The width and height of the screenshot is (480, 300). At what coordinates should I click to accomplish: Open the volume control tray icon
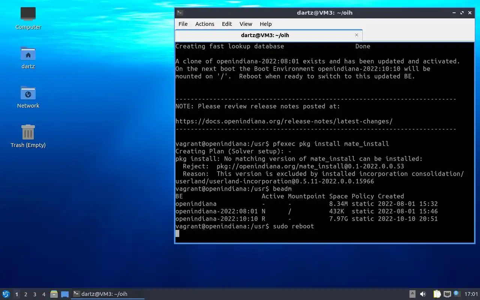point(423,294)
